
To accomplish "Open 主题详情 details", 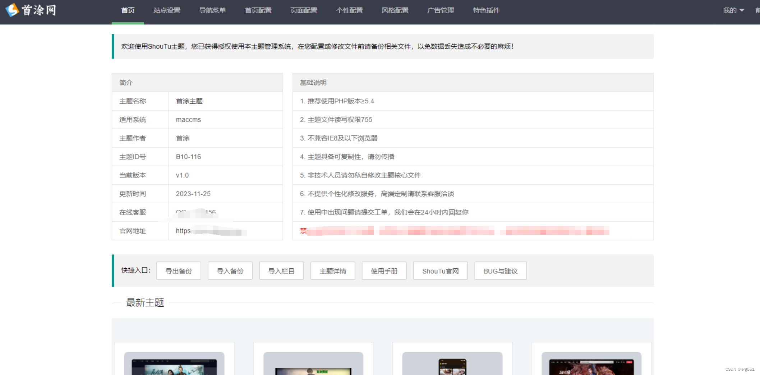I will coord(332,270).
